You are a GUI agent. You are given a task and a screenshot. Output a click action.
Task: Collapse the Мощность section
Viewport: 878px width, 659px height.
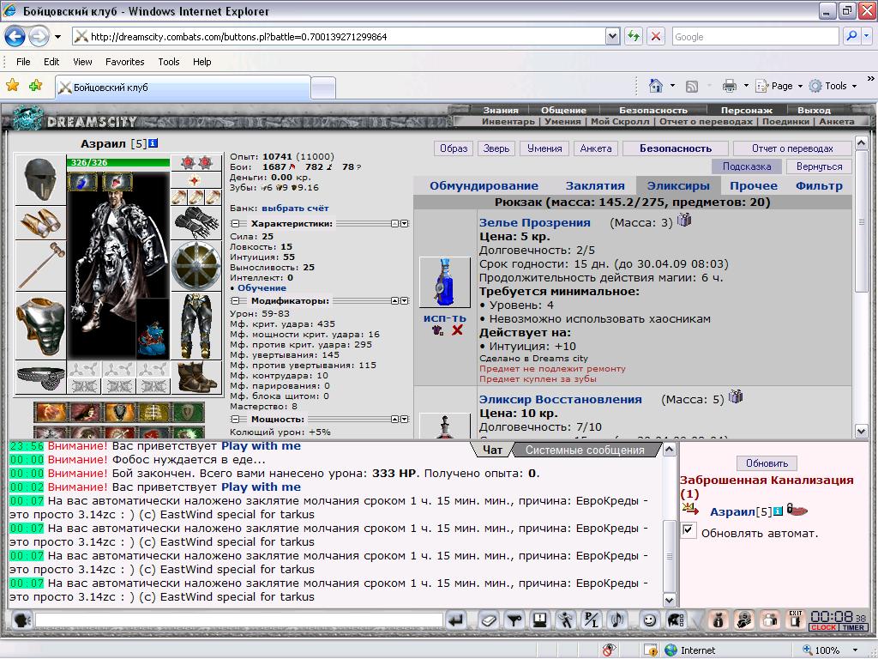(236, 419)
